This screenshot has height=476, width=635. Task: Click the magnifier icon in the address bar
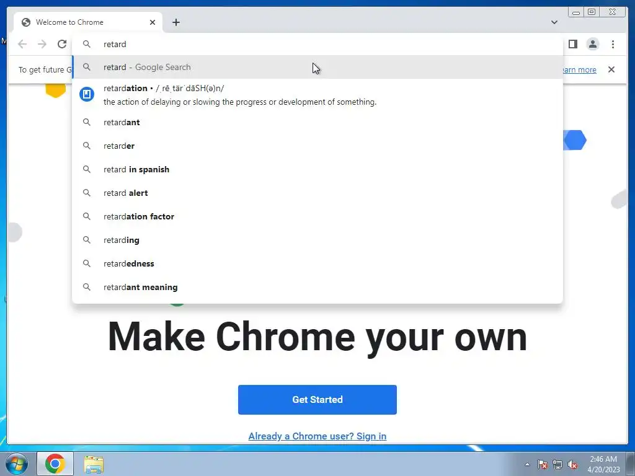coord(87,44)
